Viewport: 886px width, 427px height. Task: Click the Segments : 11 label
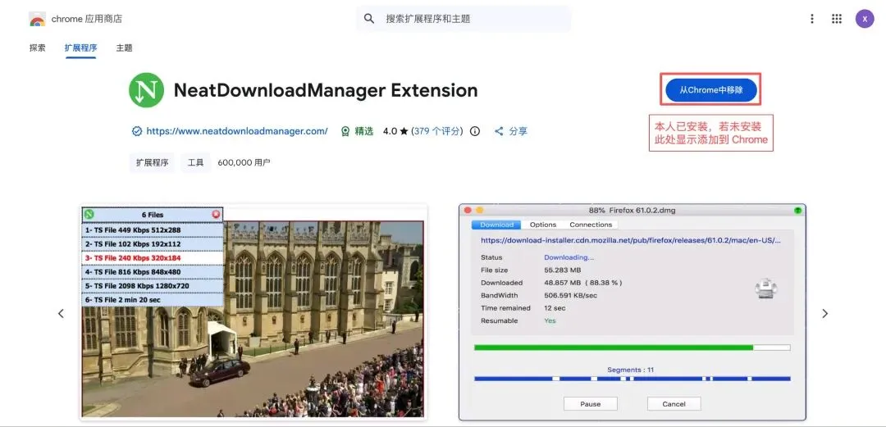point(630,370)
